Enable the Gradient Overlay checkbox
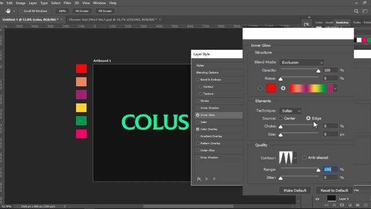The width and height of the screenshot is (371, 209). (x=198, y=136)
